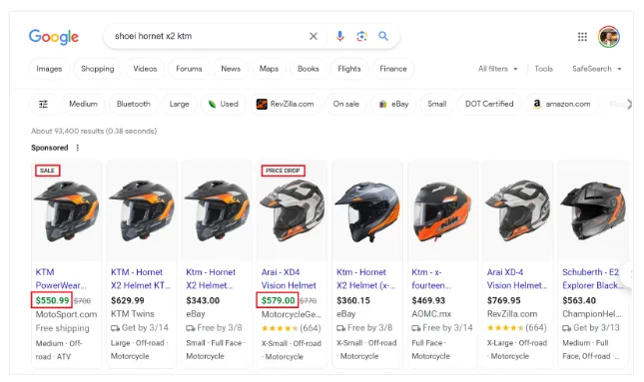Toggle the Used filter chip

click(223, 104)
